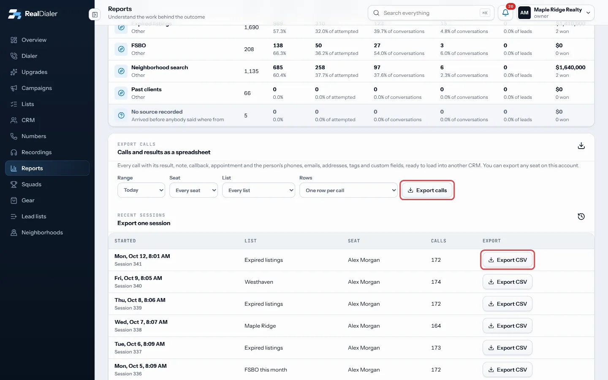
Task: Click the No source recorded question icon
Action: point(121,115)
